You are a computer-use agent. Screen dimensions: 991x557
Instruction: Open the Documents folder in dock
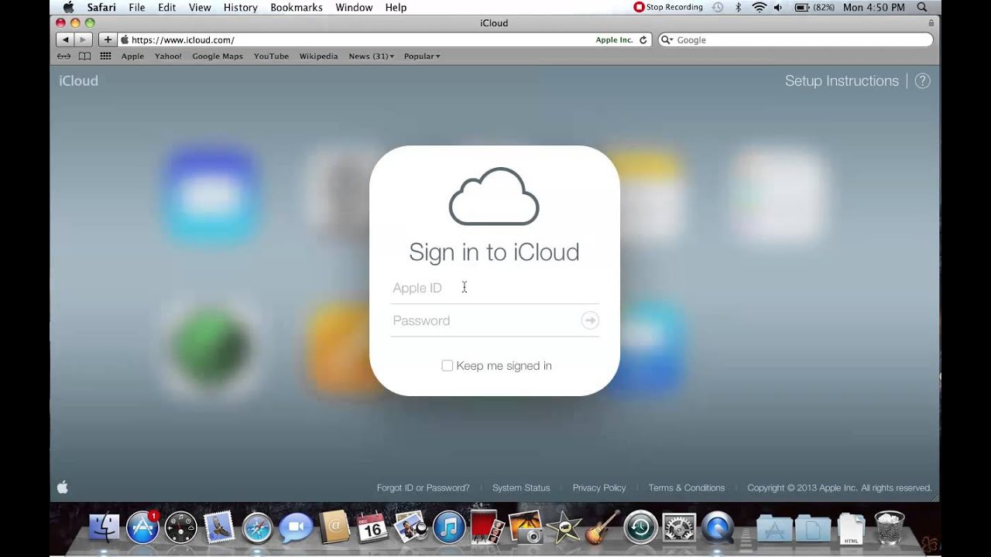812,529
